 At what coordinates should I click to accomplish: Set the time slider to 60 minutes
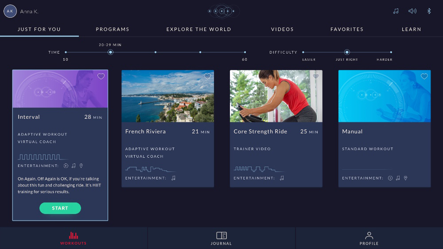coord(245,52)
